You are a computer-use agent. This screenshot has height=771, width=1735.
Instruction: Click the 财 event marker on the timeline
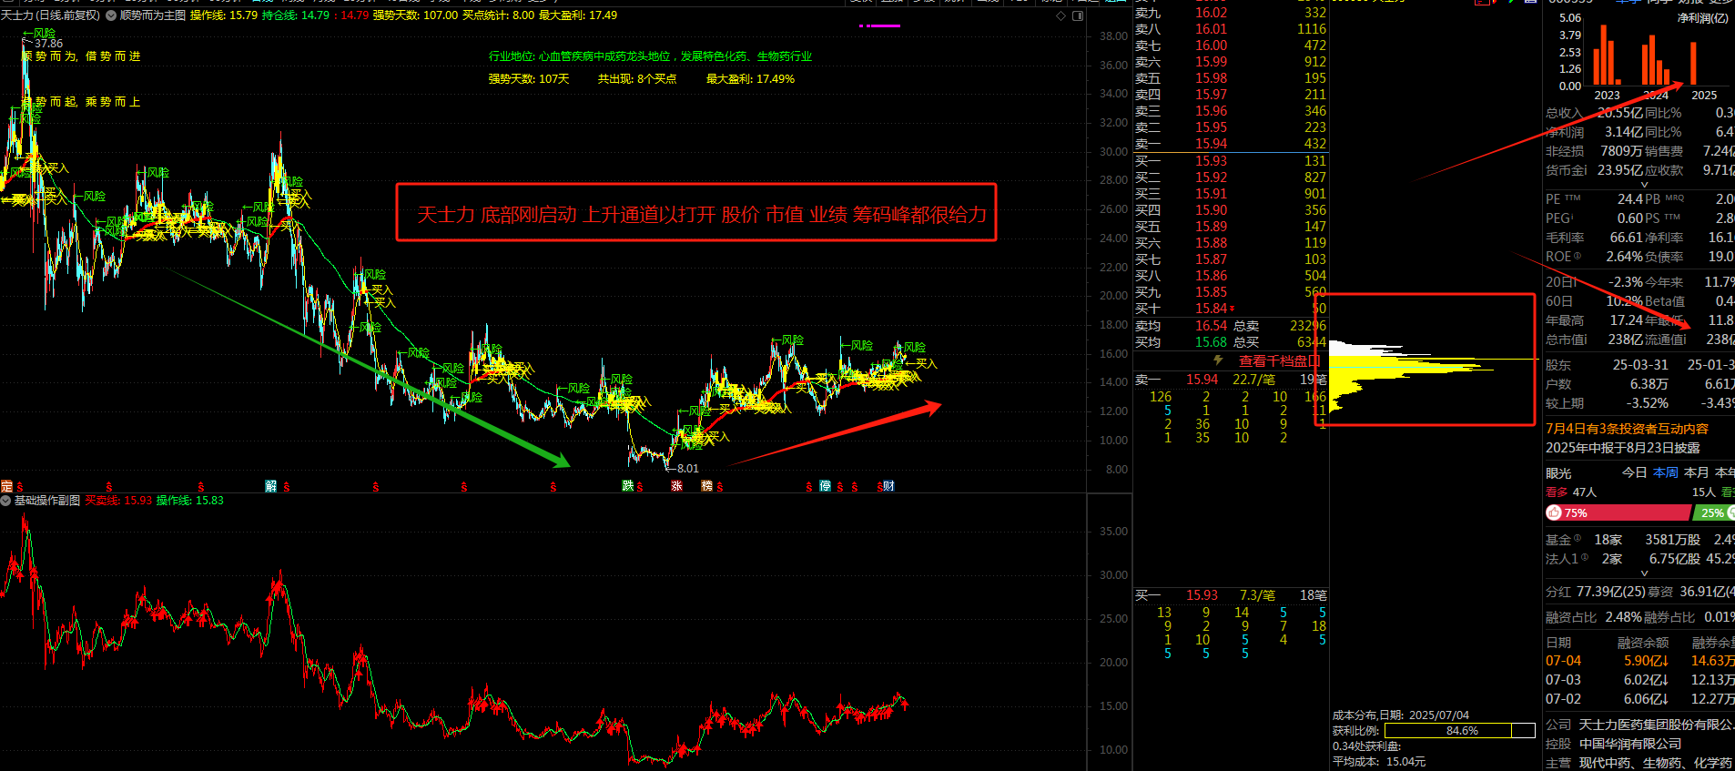(888, 486)
